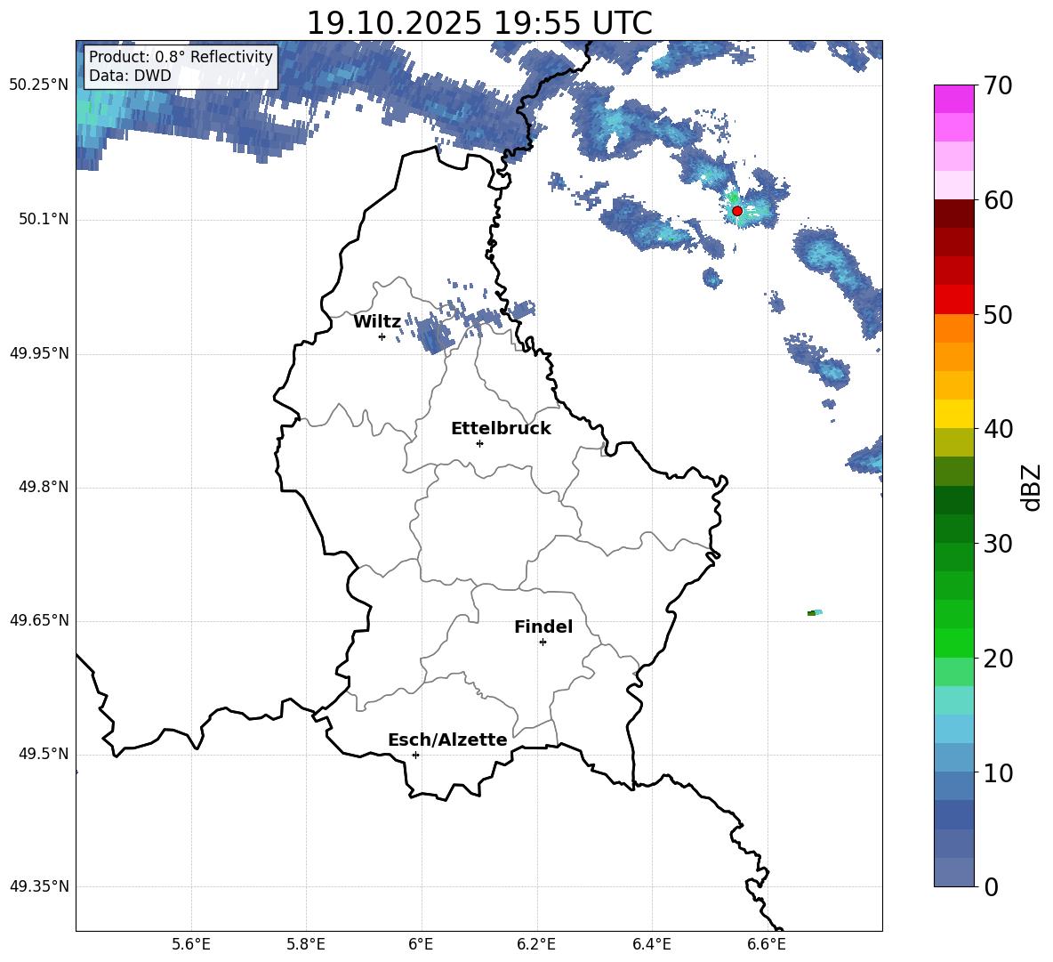
Task: Click the '6.6°E' longitude label
Action: pos(767,944)
